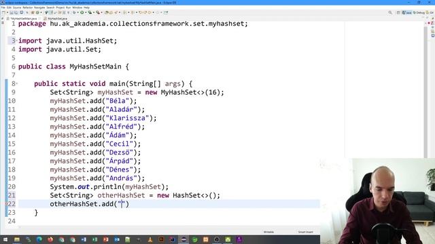Click the Debug bug icon in toolbar
The height and width of the screenshot is (244, 435).
(x=74, y=12)
